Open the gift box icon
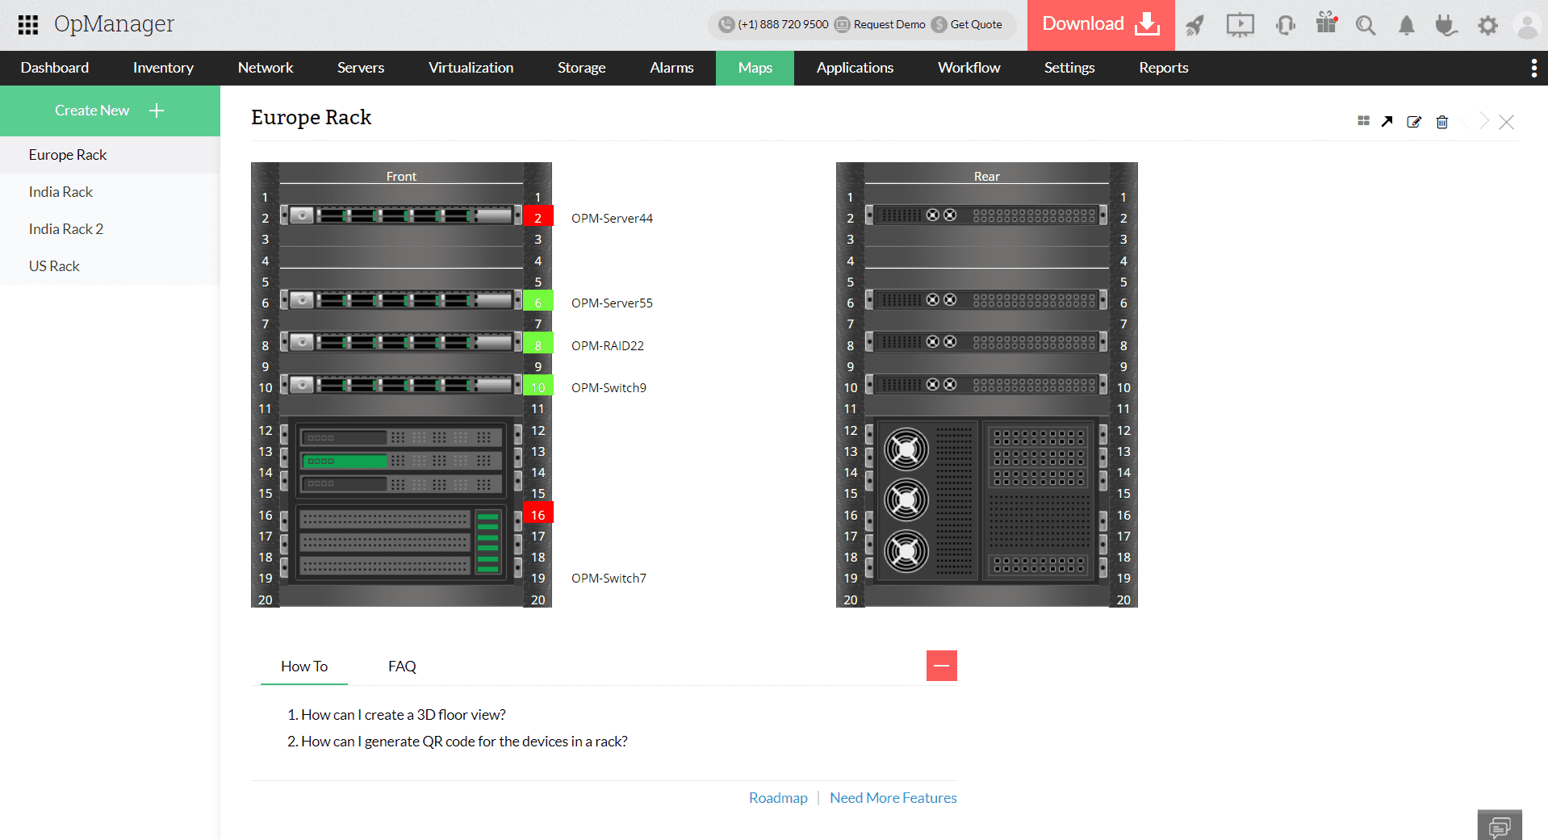 pyautogui.click(x=1327, y=23)
